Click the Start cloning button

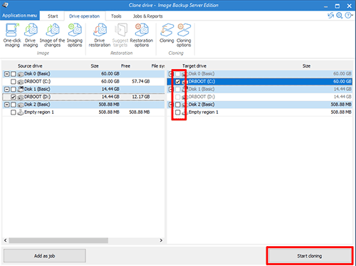(x=310, y=256)
